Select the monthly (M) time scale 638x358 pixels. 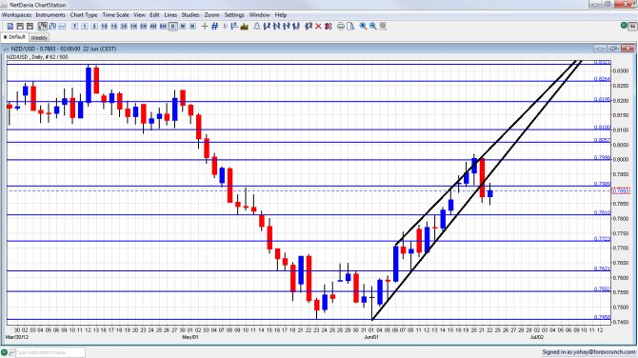click(x=192, y=26)
